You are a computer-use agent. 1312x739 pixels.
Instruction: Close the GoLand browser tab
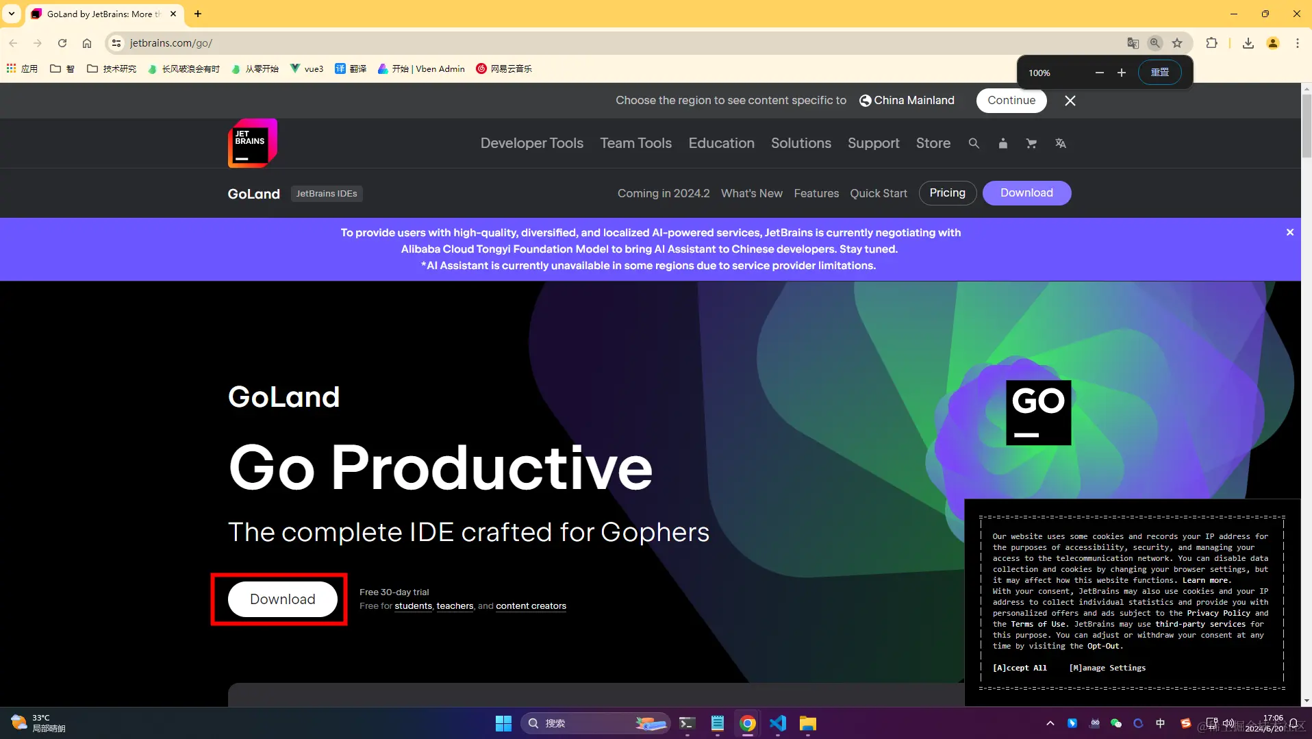tap(173, 14)
